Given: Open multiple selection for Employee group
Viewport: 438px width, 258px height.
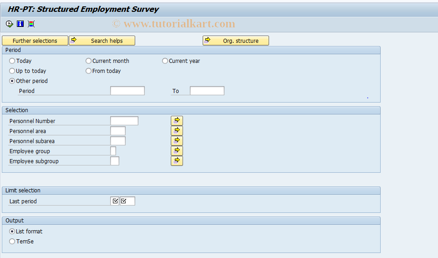Looking at the screenshot, I should (x=177, y=151).
